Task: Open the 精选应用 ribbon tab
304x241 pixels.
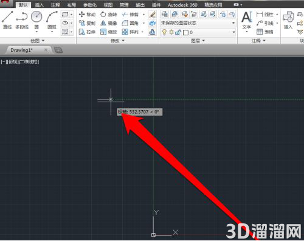Action: pos(213,5)
